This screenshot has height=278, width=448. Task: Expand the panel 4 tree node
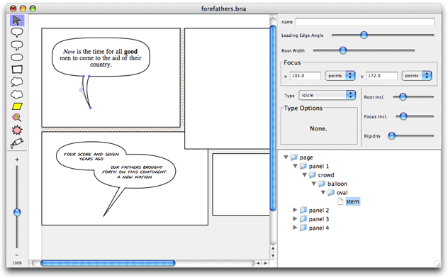295,228
